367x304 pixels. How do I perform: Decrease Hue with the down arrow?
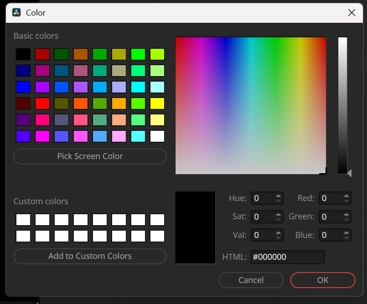click(278, 201)
